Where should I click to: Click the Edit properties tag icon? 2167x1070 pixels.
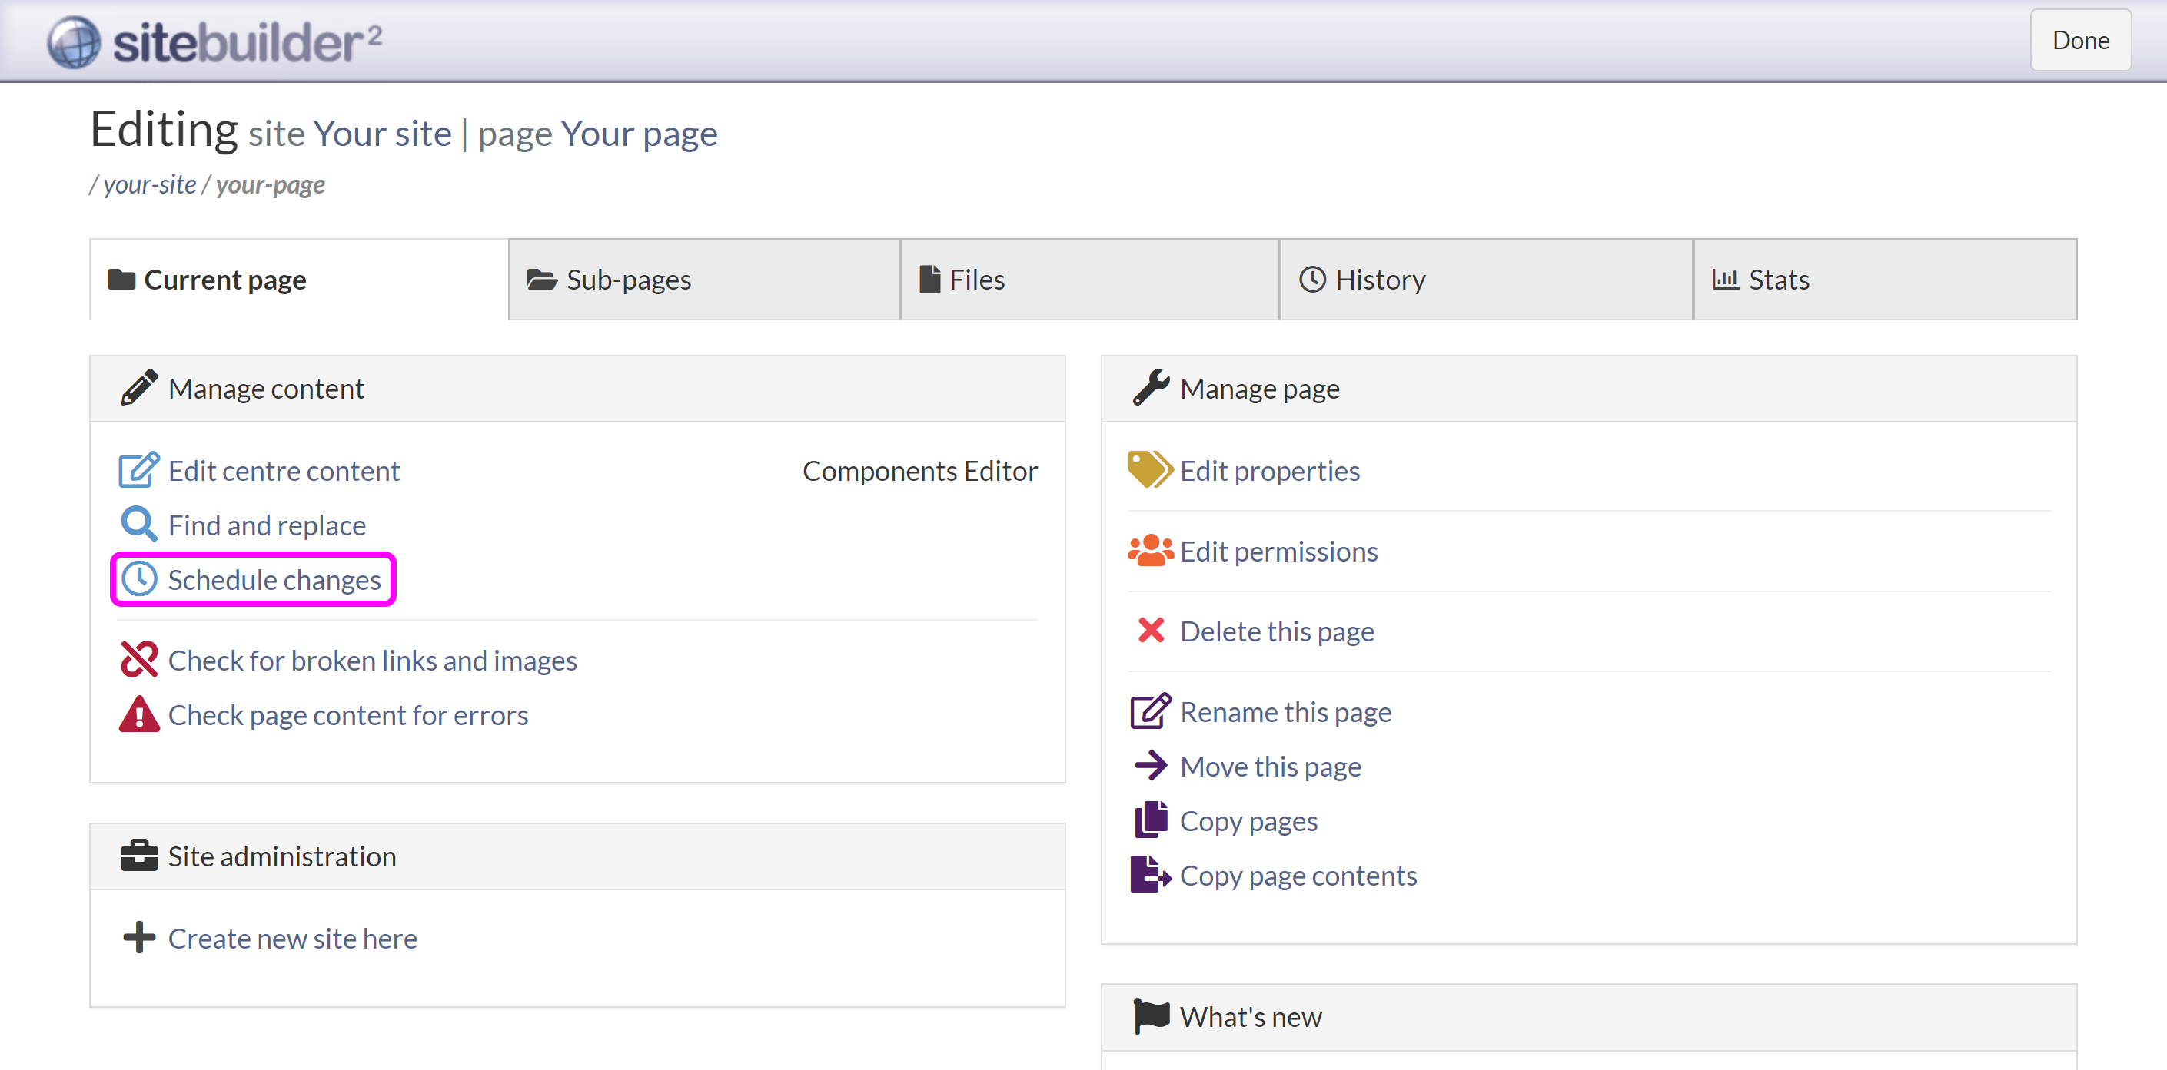tap(1149, 470)
